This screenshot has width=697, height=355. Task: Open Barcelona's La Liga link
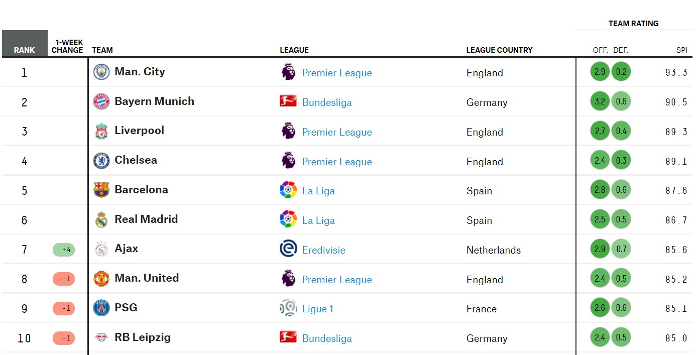(318, 191)
